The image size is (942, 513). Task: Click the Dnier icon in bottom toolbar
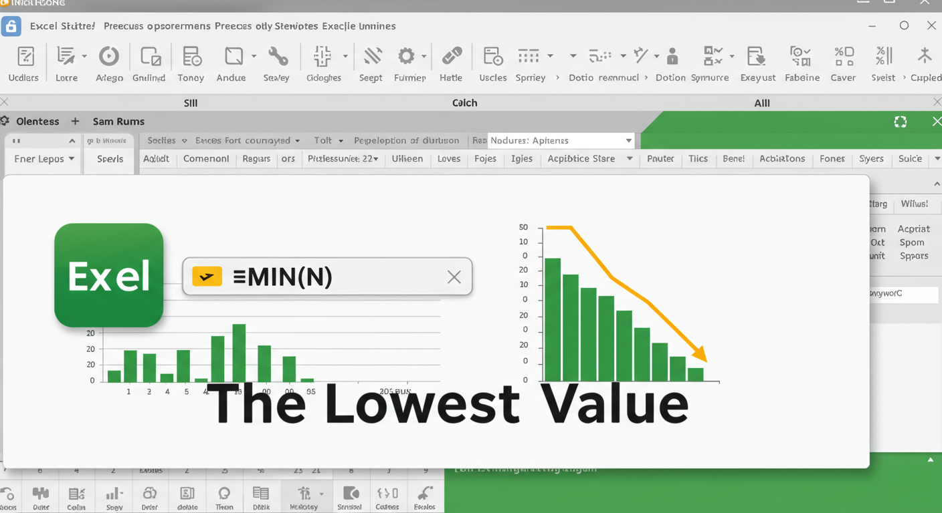click(150, 494)
